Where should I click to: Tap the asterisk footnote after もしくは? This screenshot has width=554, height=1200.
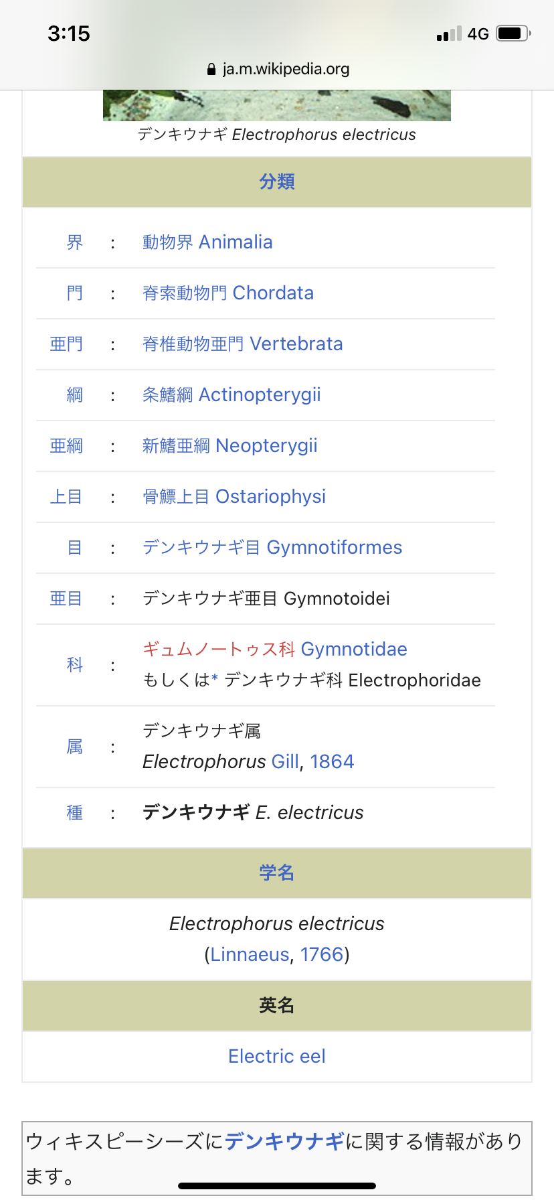coord(215,680)
